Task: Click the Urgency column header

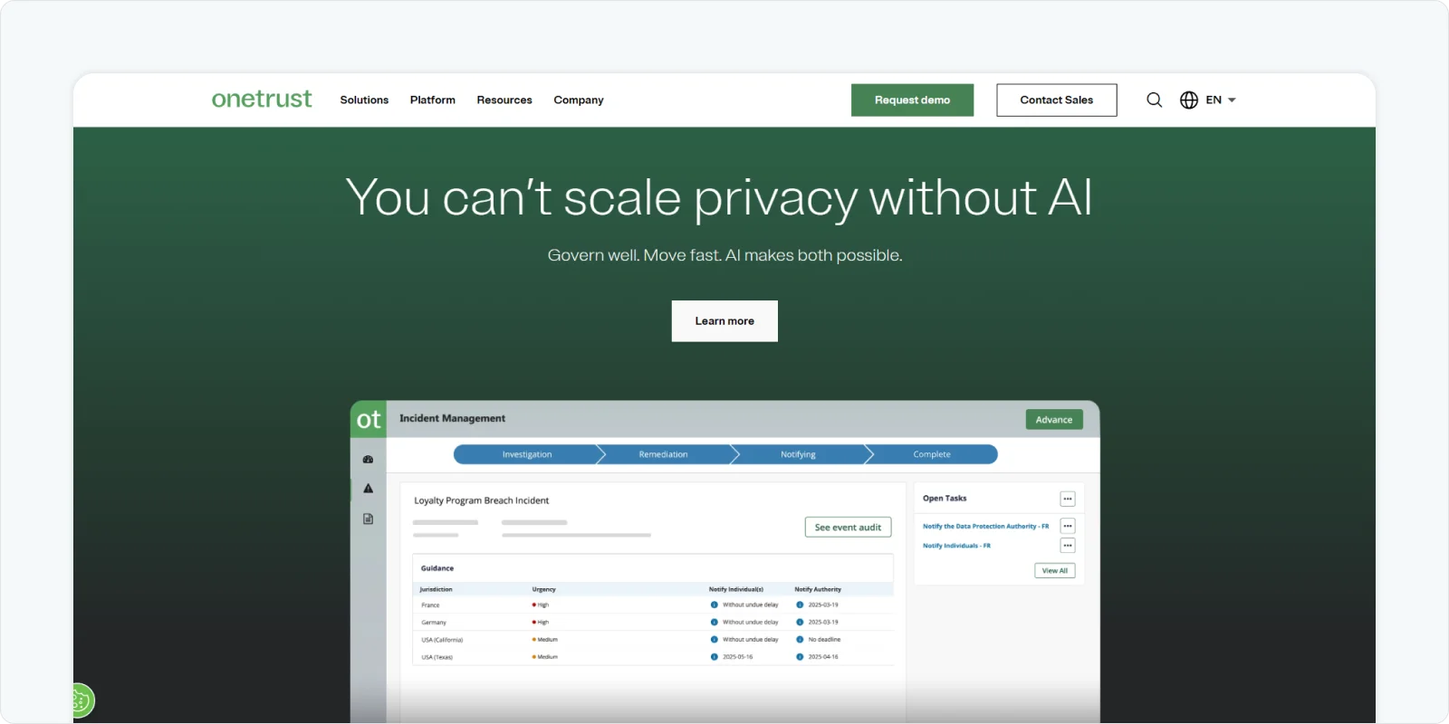Action: (x=544, y=589)
